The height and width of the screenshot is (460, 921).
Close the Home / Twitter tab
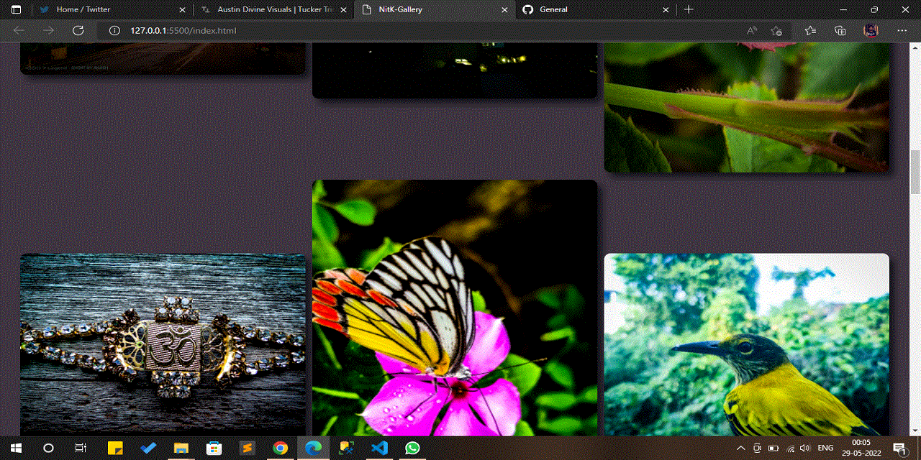coord(182,9)
